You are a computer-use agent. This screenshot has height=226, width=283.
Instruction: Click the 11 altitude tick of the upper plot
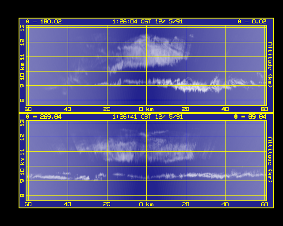[22, 57]
